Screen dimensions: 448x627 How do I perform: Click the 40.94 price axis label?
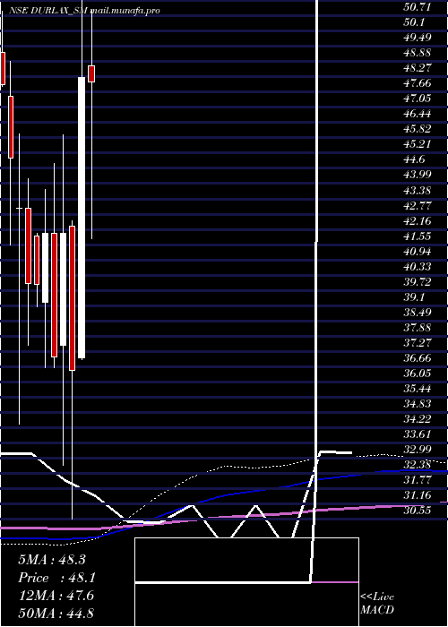[417, 251]
